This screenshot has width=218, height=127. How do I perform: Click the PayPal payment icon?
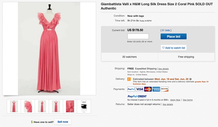(x=131, y=89)
